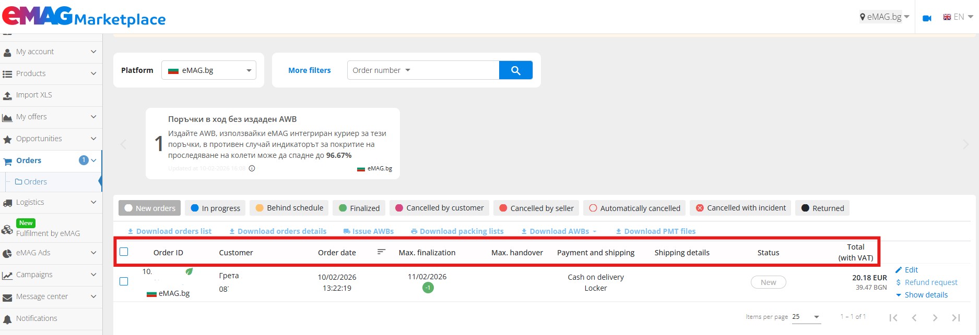
Task: Click the green leaf icon in order row
Action: [189, 271]
